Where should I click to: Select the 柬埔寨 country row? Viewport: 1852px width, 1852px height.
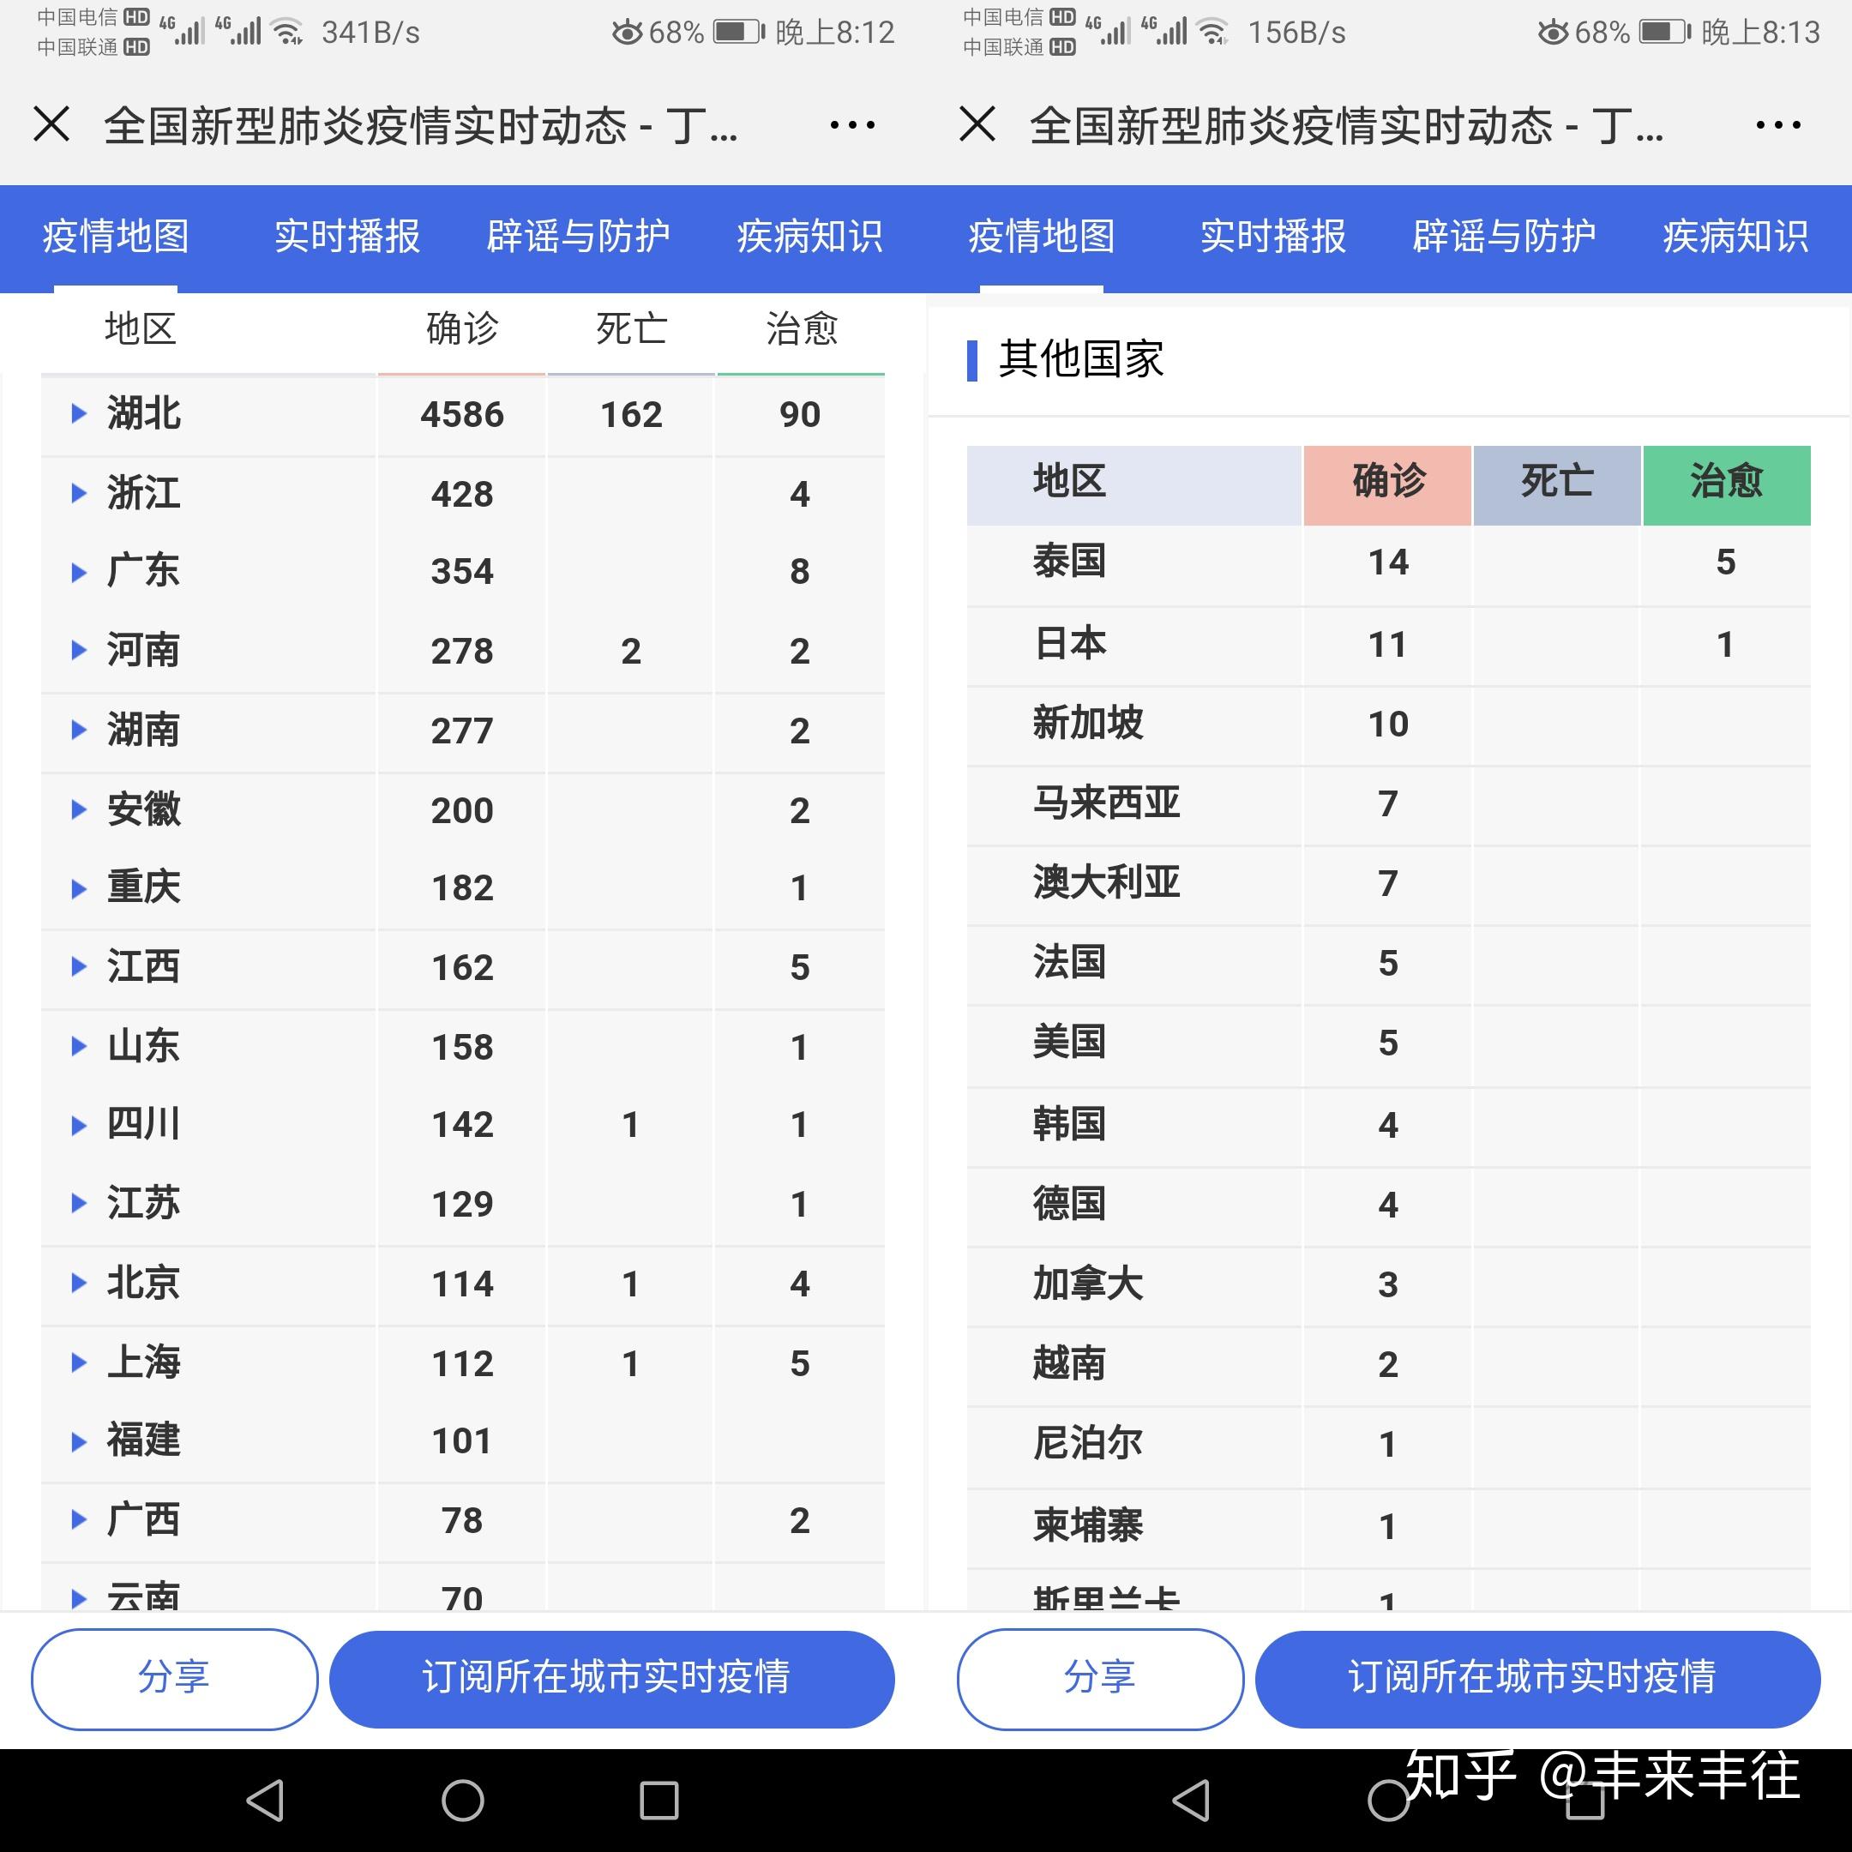[1388, 1528]
